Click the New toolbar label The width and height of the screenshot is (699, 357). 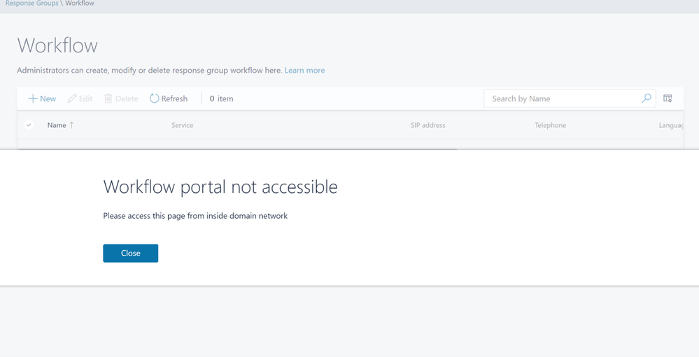click(x=48, y=99)
